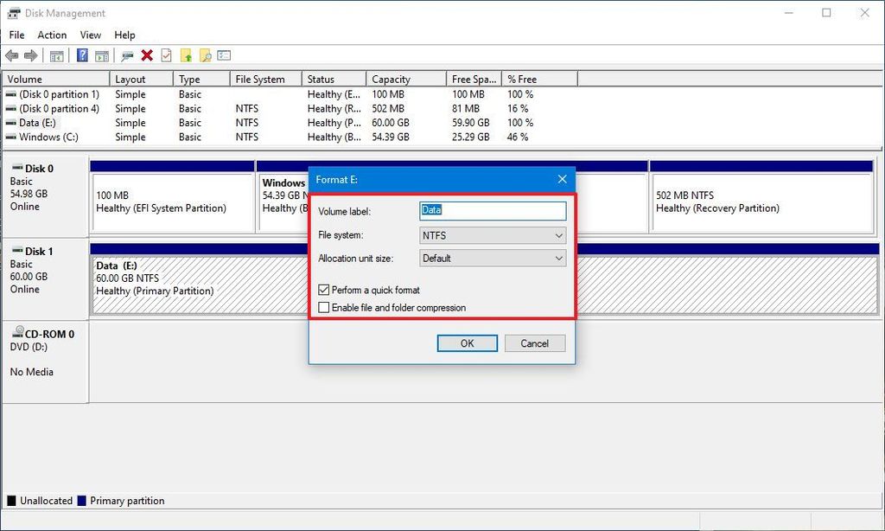
Task: Click the Properties toolbar icon
Action: [126, 55]
